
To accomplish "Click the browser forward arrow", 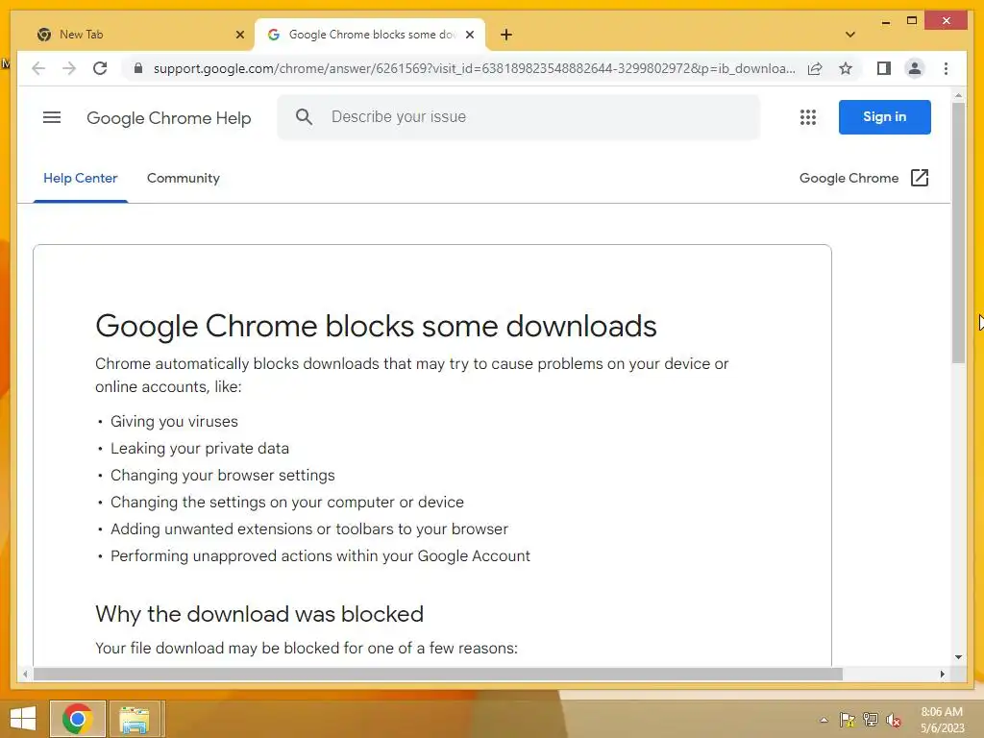I will coord(69,68).
